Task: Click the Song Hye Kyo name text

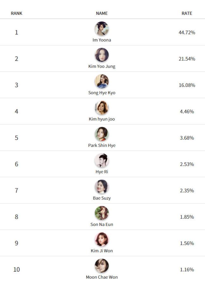Action: [102, 93]
